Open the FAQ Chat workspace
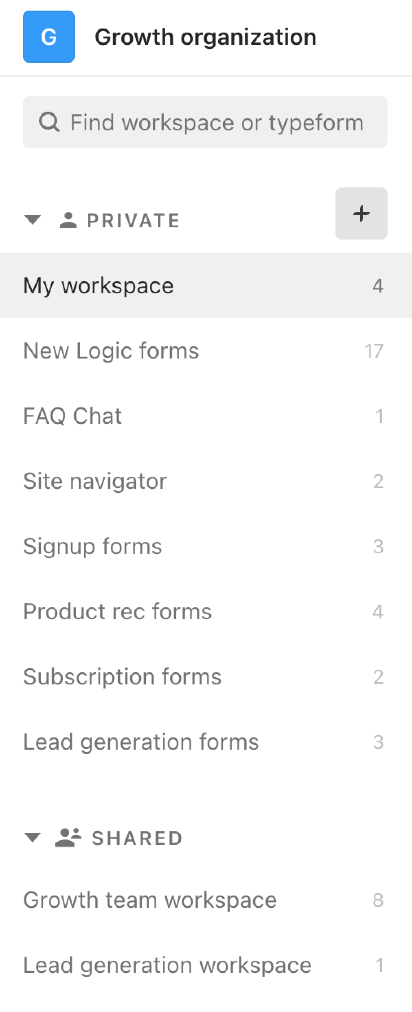The width and height of the screenshot is (412, 1012). click(x=206, y=416)
